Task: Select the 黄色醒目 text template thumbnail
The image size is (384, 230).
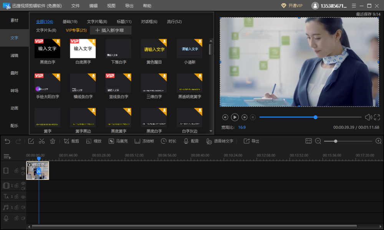Action: (154, 49)
